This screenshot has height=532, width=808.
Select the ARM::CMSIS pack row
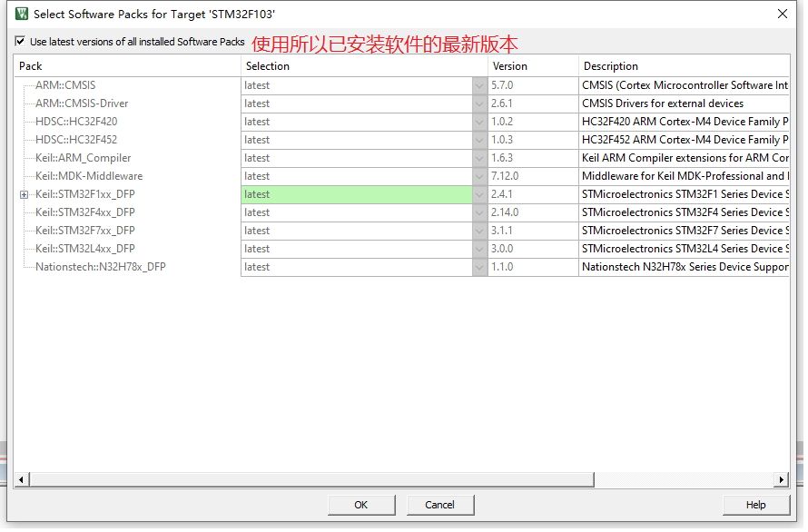[x=65, y=85]
